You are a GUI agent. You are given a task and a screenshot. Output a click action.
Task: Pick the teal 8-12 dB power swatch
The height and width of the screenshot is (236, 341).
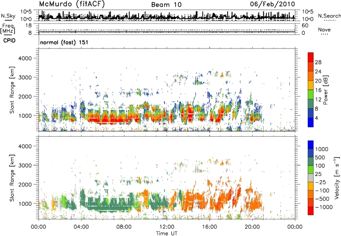[x=311, y=104]
